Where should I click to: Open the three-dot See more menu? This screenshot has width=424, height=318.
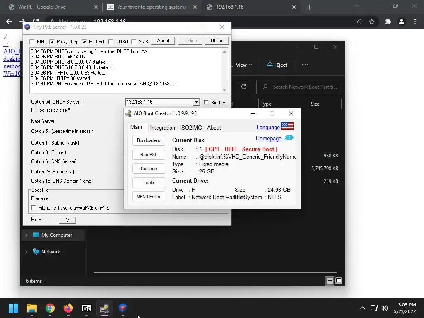[305, 65]
